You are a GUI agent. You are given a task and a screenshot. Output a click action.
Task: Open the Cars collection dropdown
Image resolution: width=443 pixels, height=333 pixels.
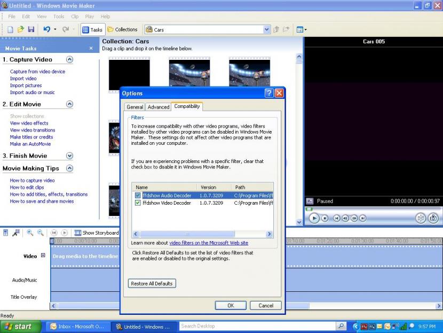click(x=267, y=29)
